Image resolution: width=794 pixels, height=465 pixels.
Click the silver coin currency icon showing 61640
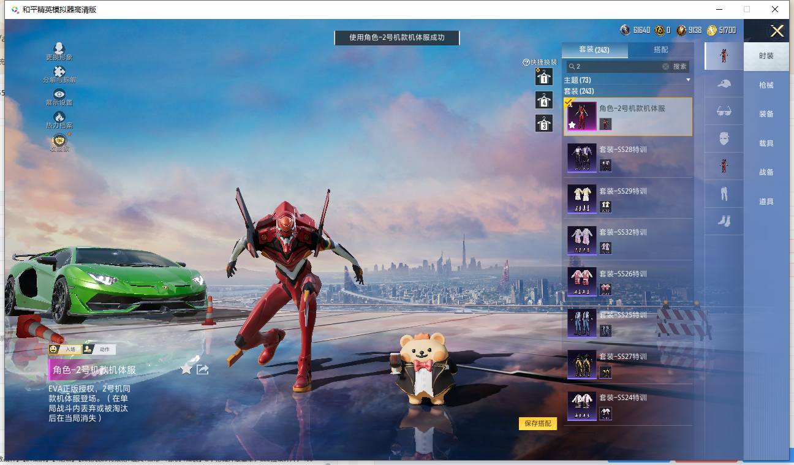(625, 30)
